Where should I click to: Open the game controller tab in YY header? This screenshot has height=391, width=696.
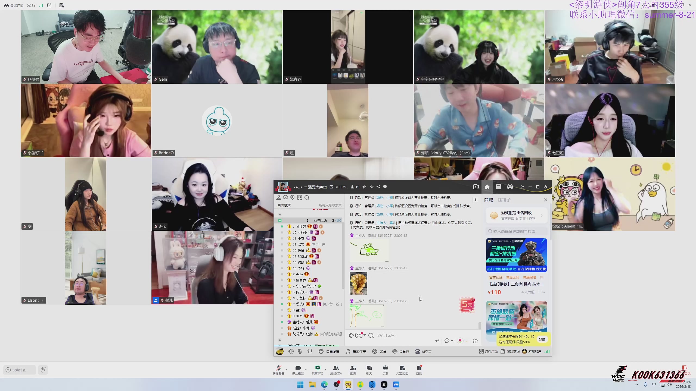click(x=510, y=187)
